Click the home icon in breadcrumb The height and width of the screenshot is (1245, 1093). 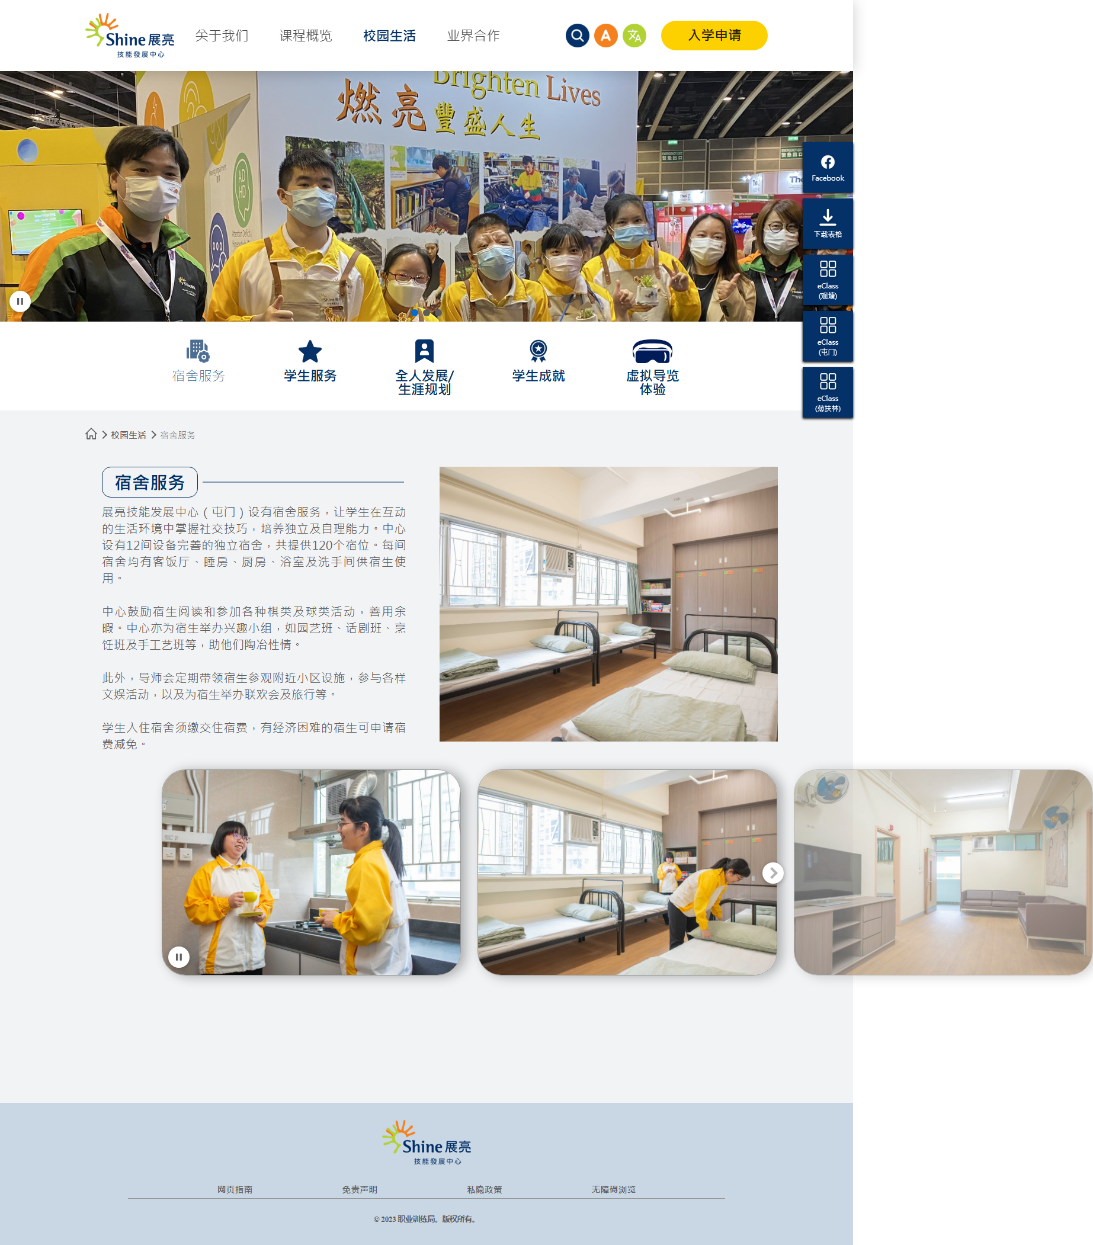91,434
